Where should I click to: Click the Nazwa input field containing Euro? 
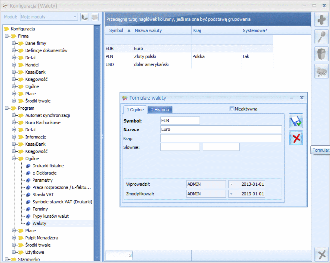(221, 130)
